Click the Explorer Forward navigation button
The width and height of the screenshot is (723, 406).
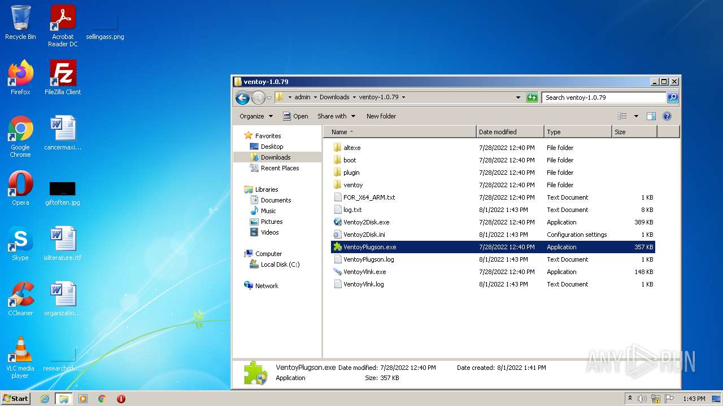pyautogui.click(x=258, y=98)
